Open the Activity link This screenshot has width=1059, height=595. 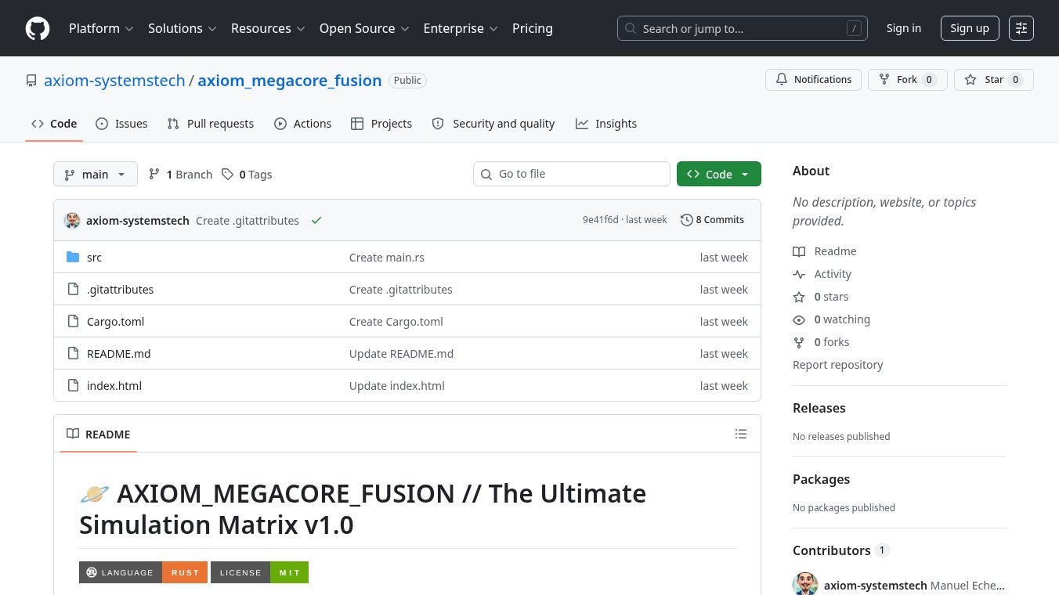(822, 274)
